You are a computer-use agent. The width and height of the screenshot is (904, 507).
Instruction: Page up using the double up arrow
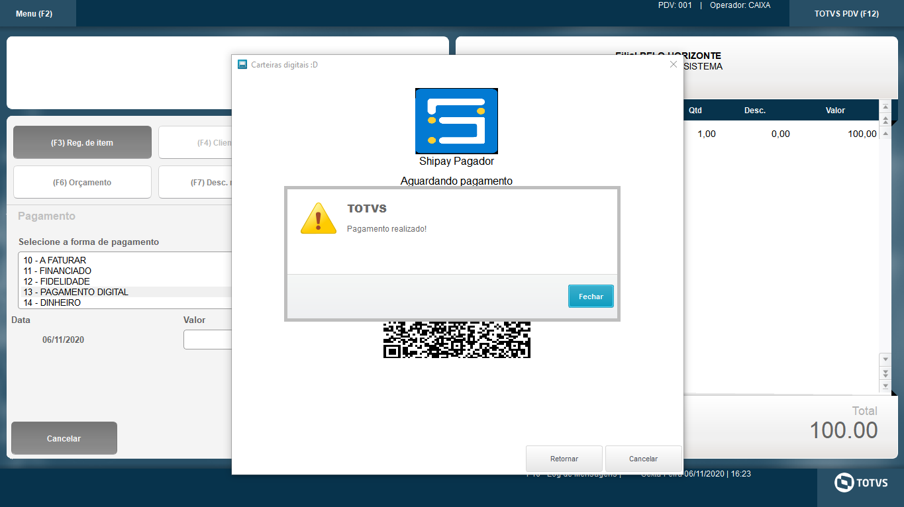tap(885, 120)
